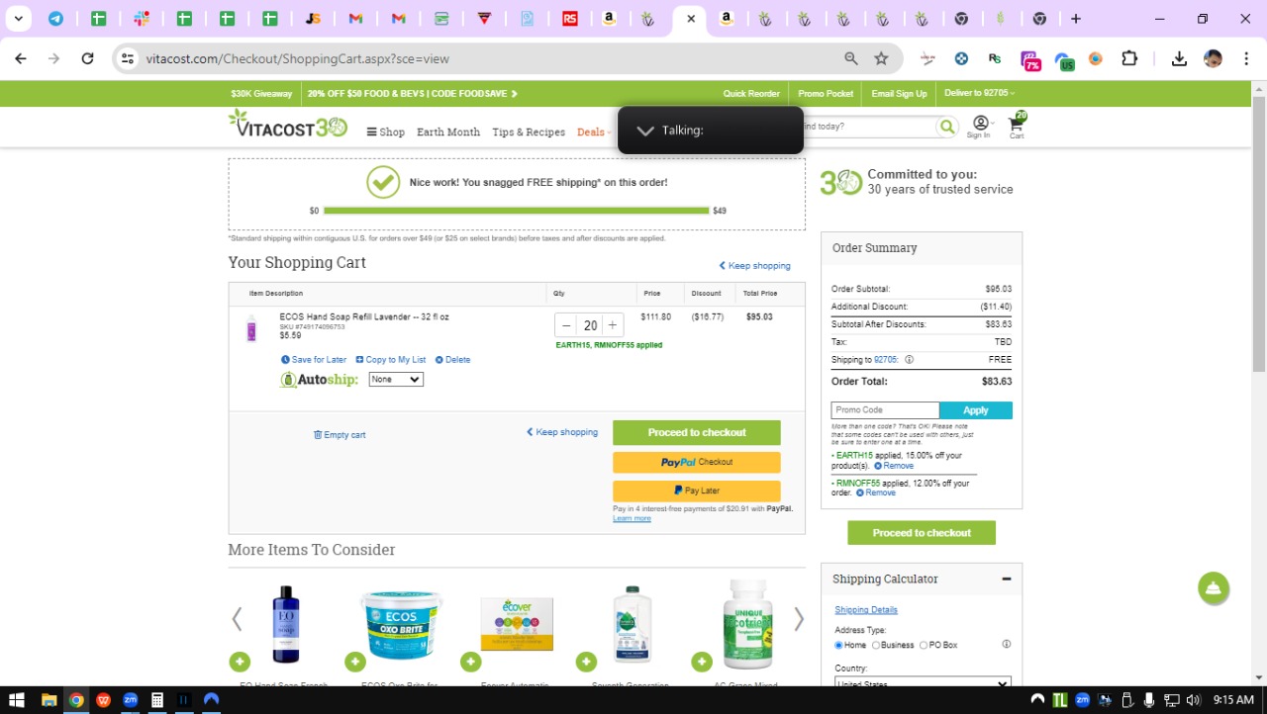Click the Email Sign Up link
This screenshot has width=1267, height=714.
899,94
